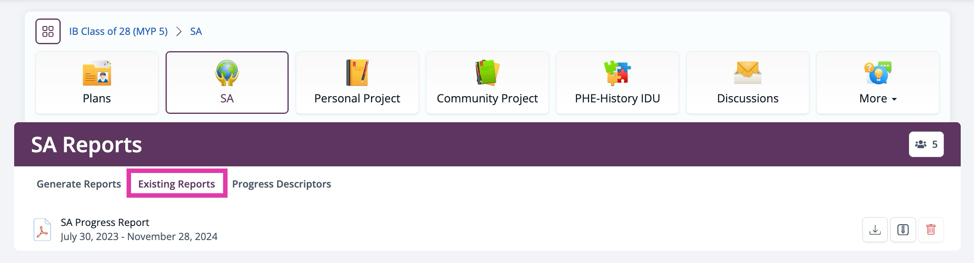The image size is (974, 263).
Task: Open the Progress Descriptors tab
Action: click(x=282, y=184)
